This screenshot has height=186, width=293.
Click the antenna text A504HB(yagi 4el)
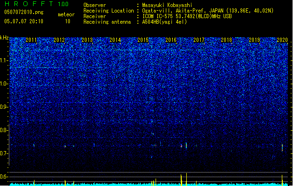[164, 22]
